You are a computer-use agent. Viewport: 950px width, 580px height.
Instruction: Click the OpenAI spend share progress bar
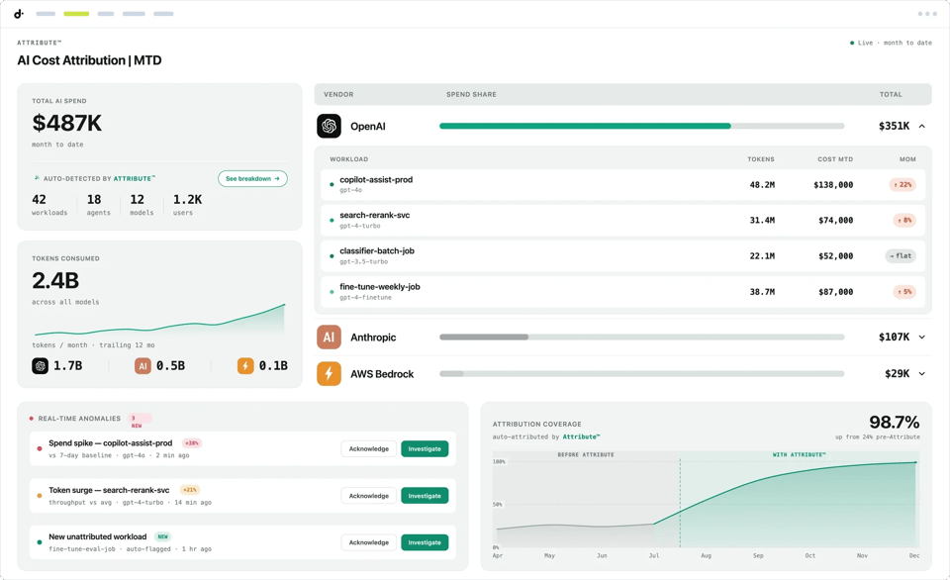pos(641,126)
